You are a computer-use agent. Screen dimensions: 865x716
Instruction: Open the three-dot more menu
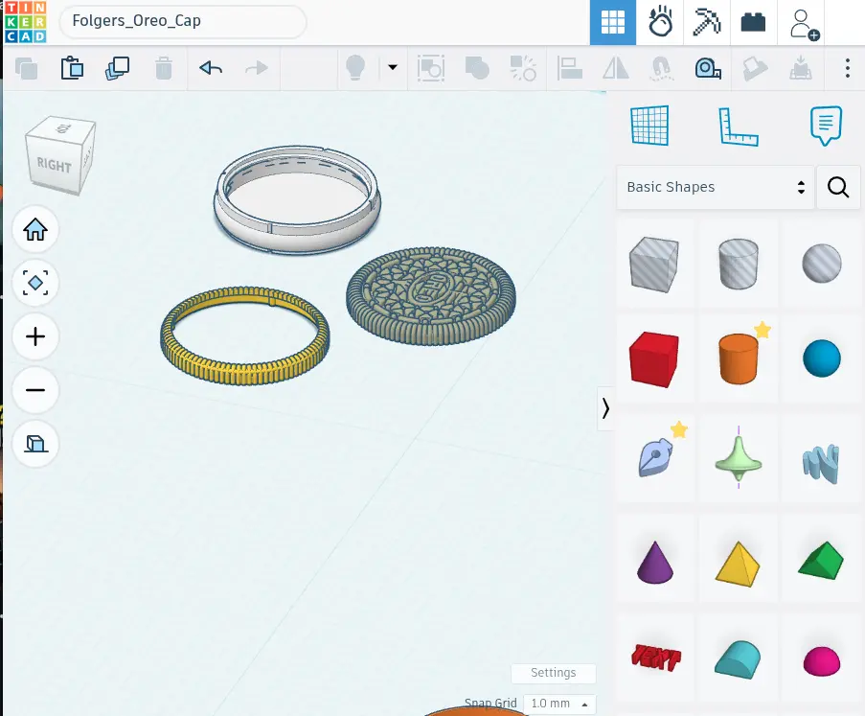point(848,68)
